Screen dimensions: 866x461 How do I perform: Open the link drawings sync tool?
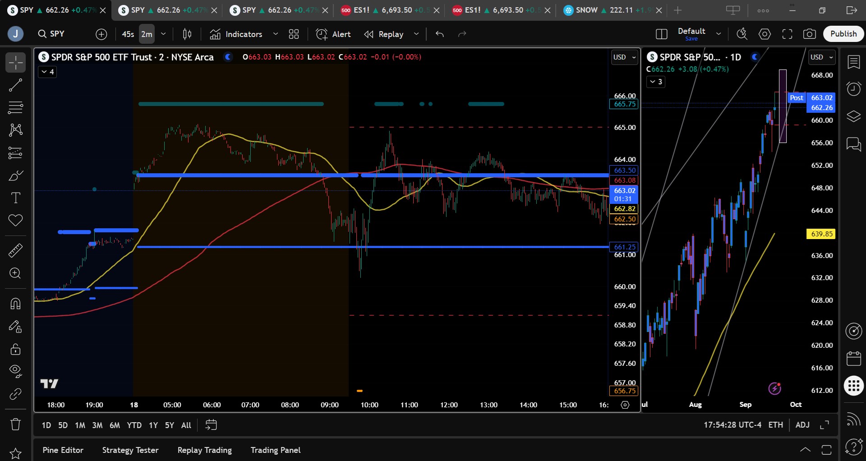[15, 394]
